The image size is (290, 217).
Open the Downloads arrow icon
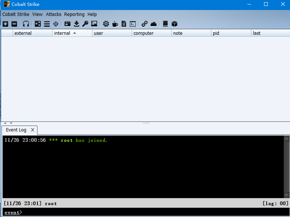76,24
